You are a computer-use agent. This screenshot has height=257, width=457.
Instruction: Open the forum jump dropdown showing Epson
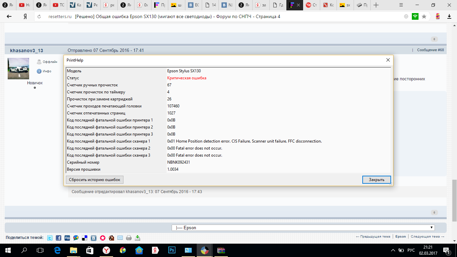tap(303, 228)
